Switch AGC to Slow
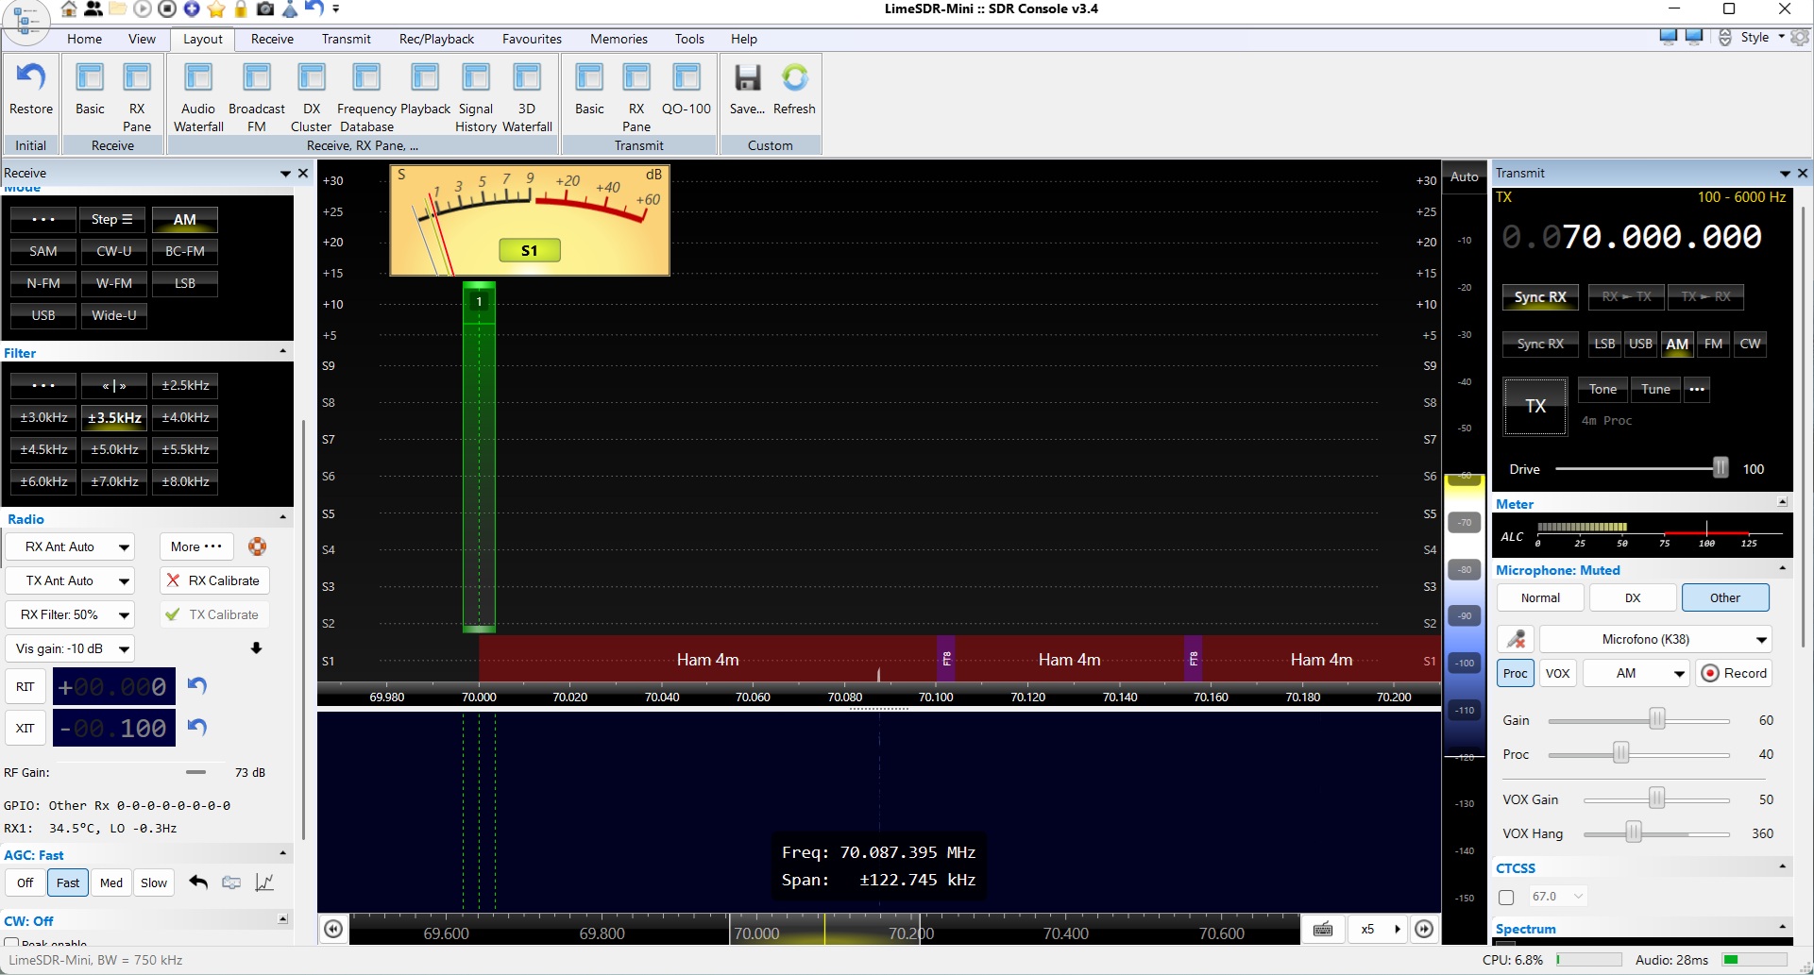The image size is (1814, 975). coord(154,883)
